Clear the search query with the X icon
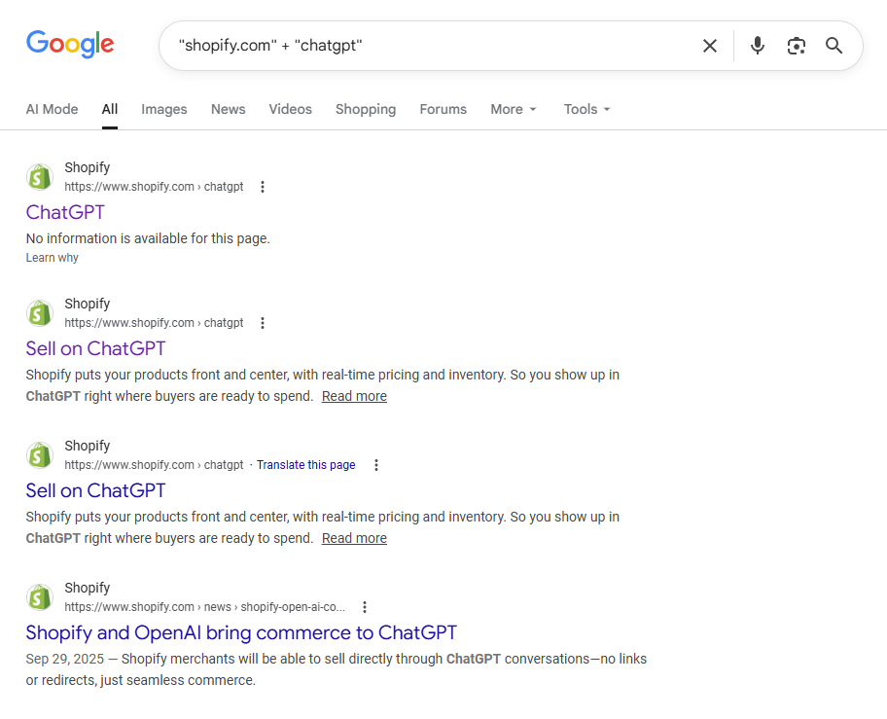 [709, 45]
